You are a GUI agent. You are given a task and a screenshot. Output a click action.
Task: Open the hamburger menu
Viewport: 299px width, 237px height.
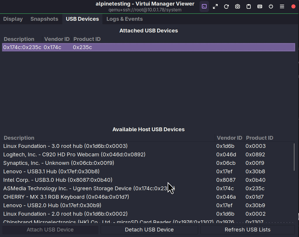coord(282,6)
